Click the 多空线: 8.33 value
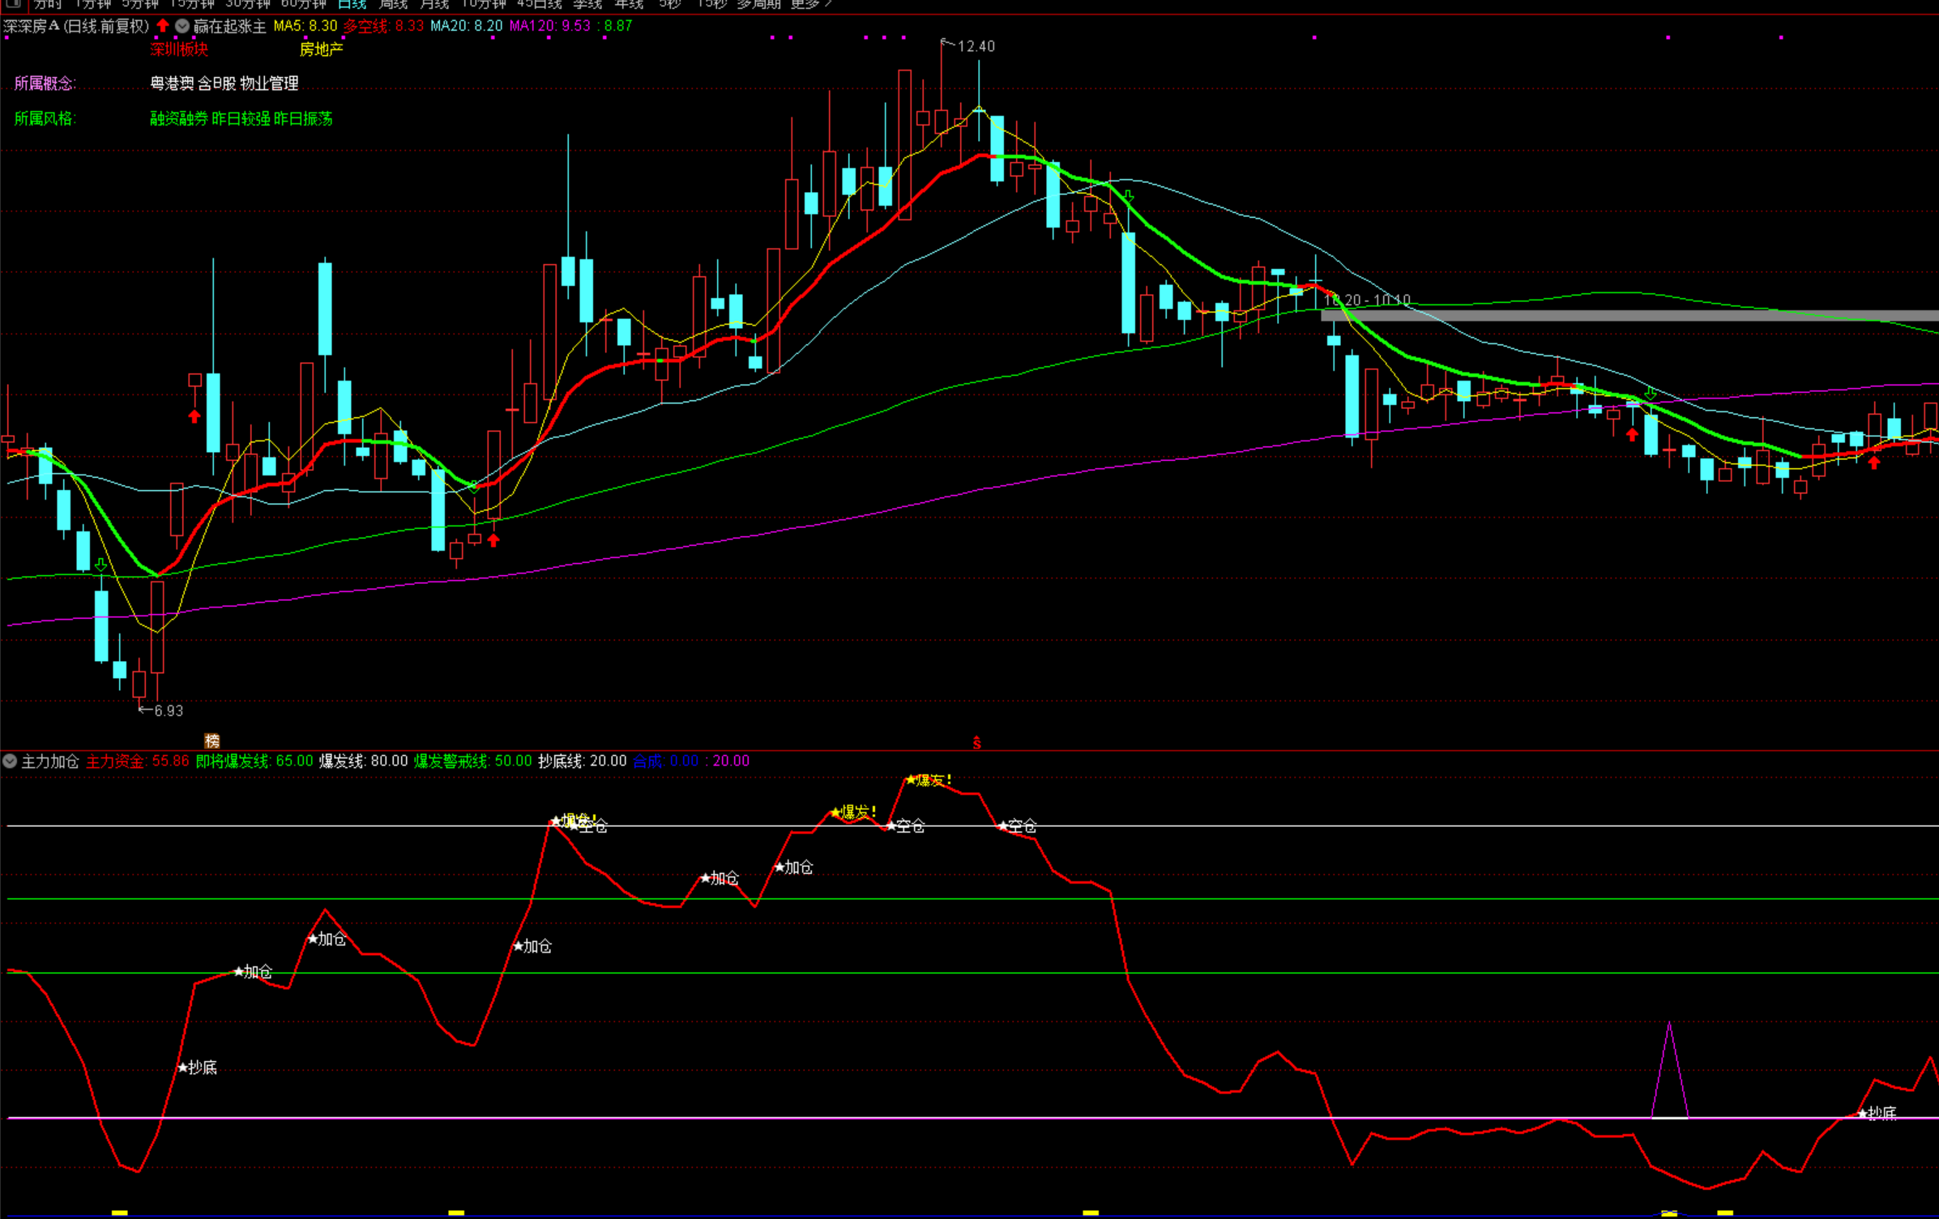This screenshot has height=1219, width=1939. pyautogui.click(x=383, y=26)
